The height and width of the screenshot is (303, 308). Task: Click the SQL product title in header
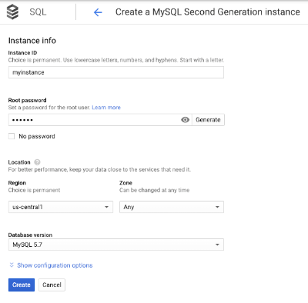(x=38, y=12)
